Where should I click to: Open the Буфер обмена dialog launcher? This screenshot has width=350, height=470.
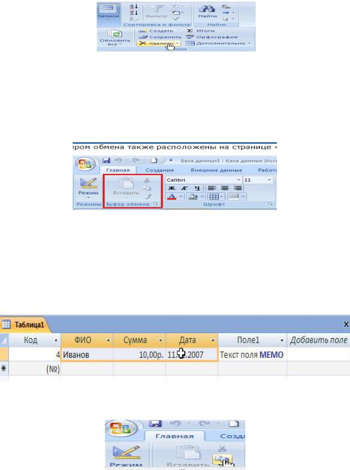pos(156,204)
